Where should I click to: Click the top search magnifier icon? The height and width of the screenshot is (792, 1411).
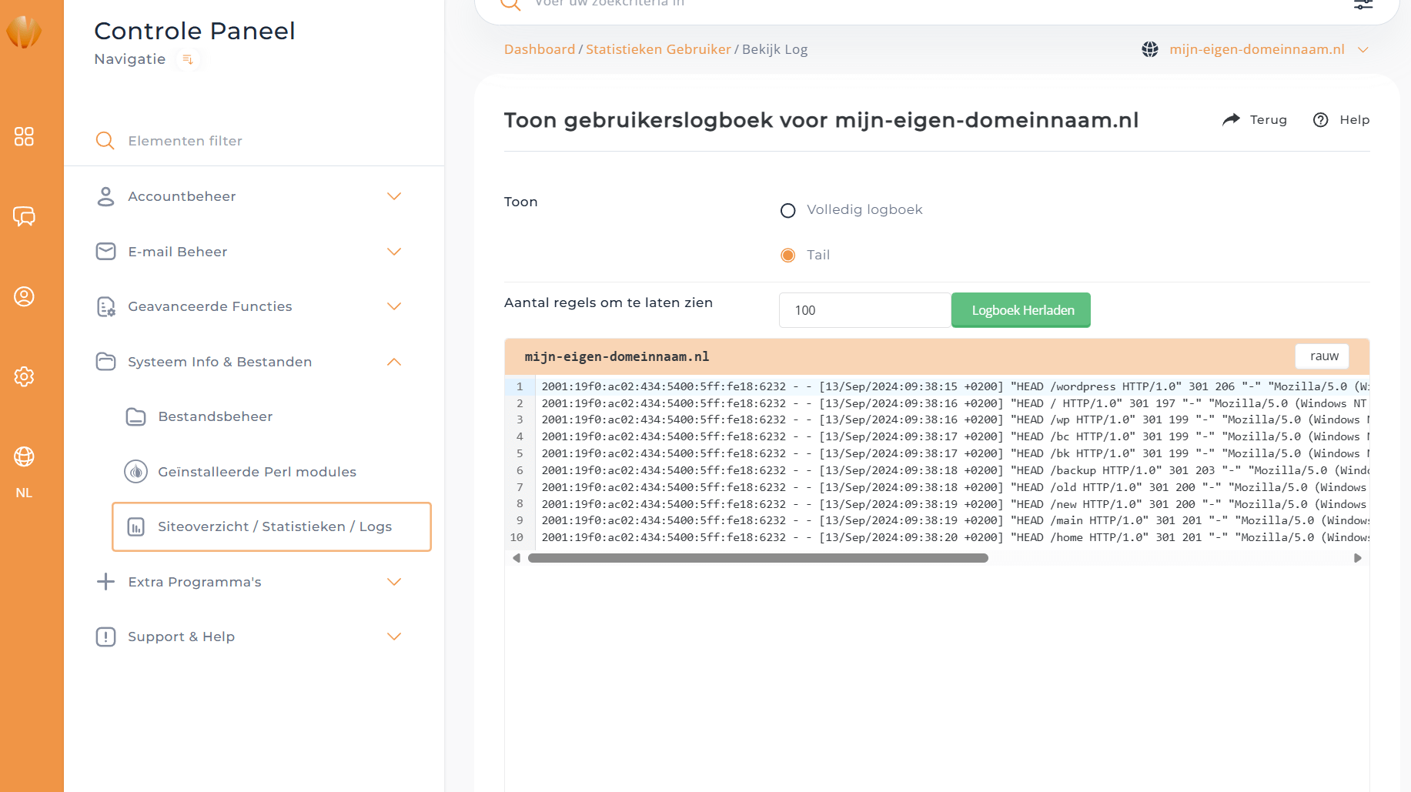pyautogui.click(x=510, y=3)
